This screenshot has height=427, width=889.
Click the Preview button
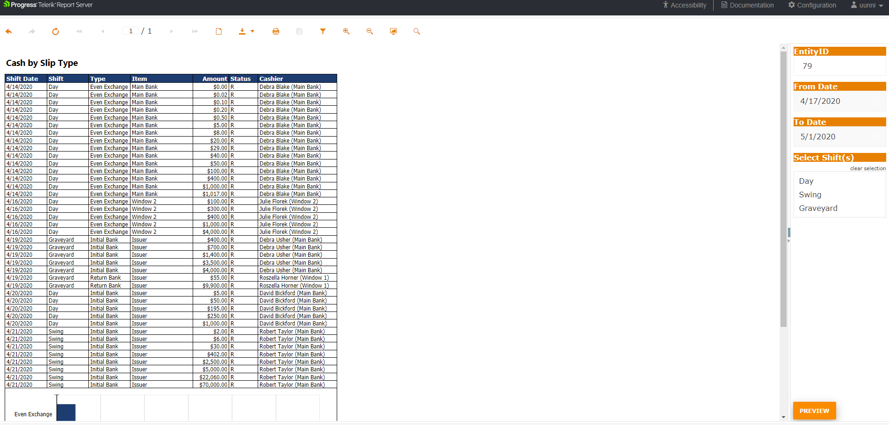coord(814,411)
